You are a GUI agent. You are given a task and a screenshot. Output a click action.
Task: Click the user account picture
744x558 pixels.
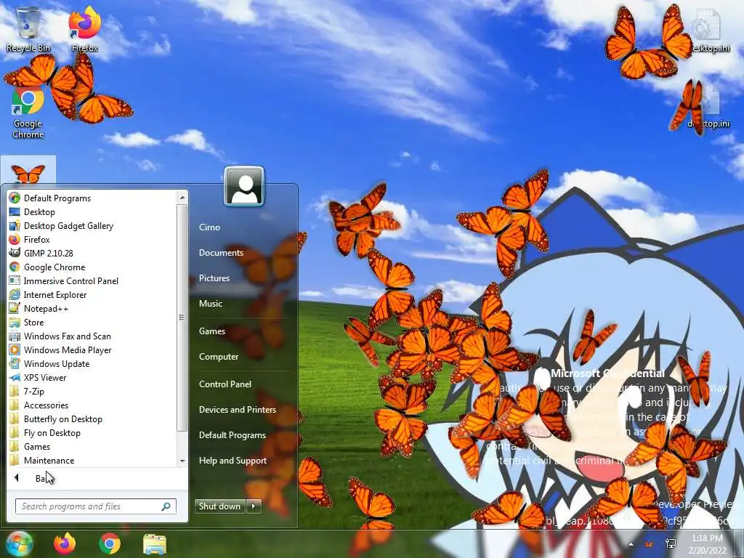[x=244, y=186]
